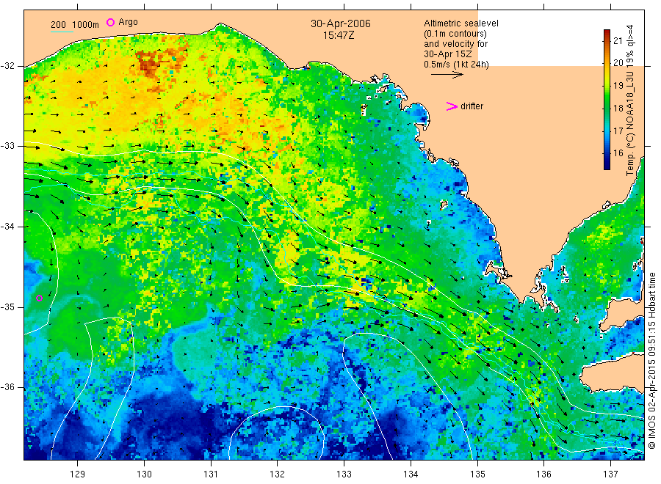Click the 19 value on temperature scale
This screenshot has height=484, width=661.
tap(618, 86)
